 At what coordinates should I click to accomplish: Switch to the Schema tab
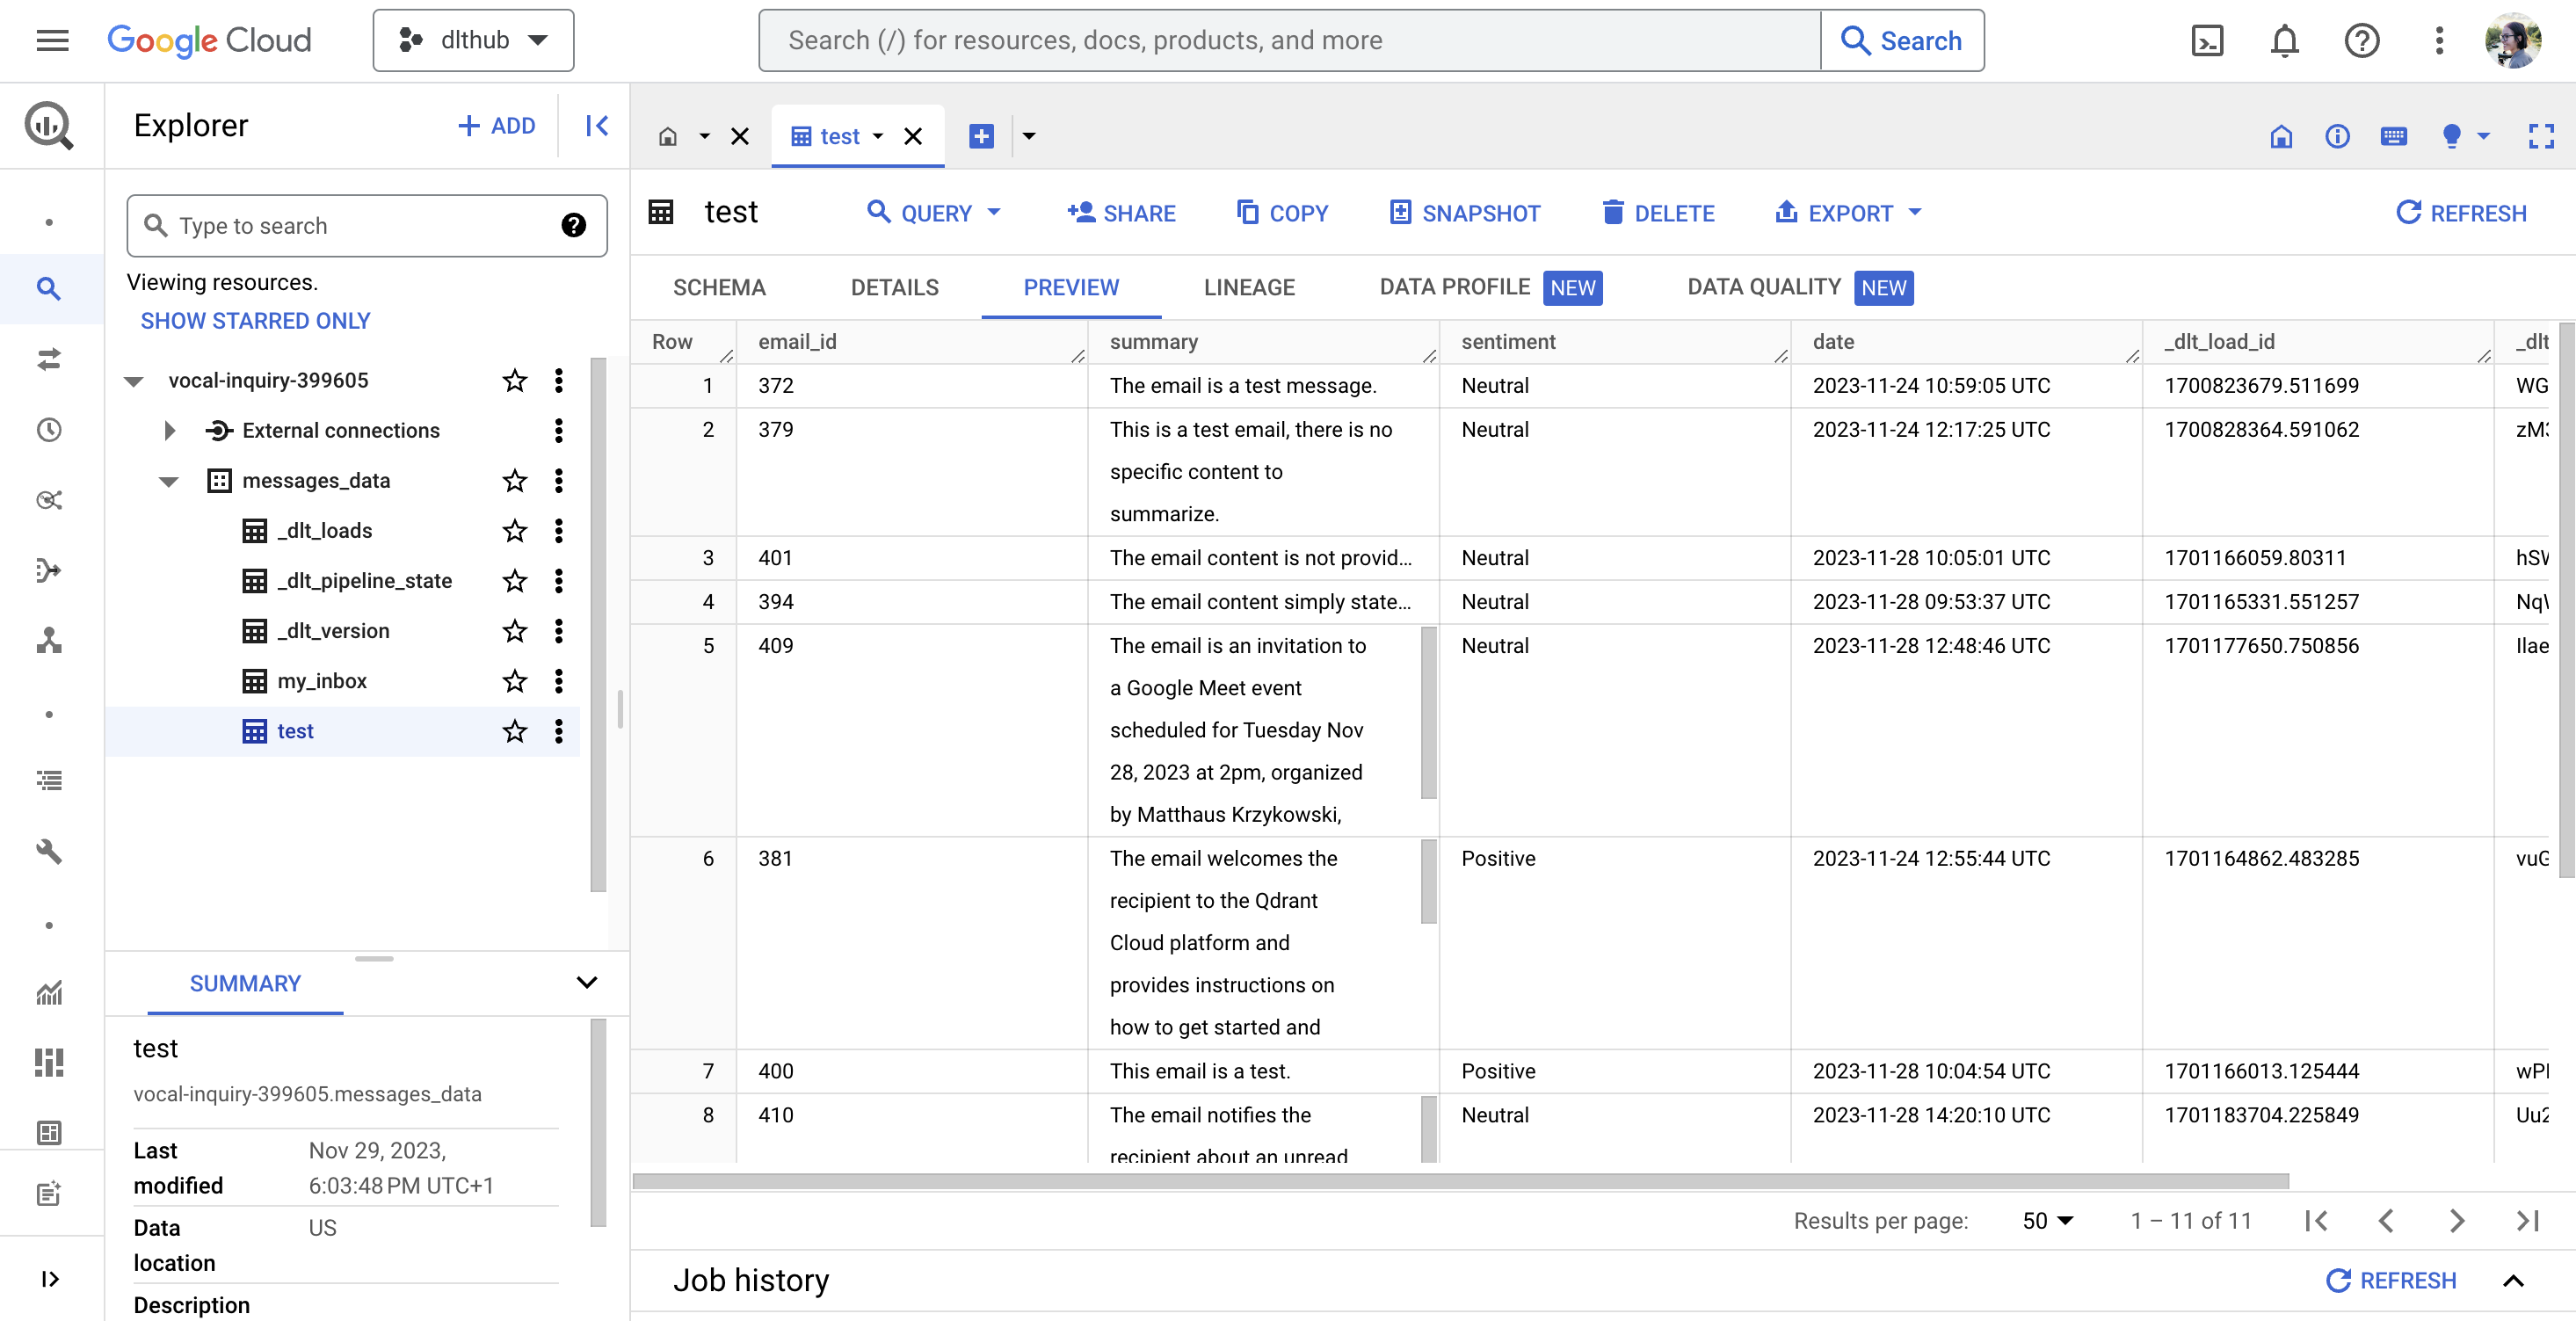click(719, 287)
